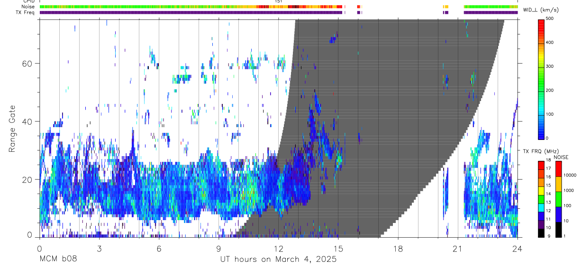The image size is (582, 269).
Task: Click the Noise row label at top left
Action: point(28,7)
